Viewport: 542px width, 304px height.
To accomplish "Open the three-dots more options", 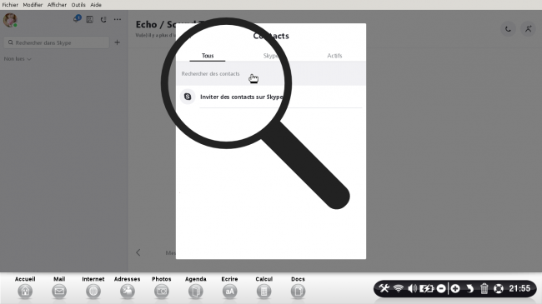I will [118, 19].
